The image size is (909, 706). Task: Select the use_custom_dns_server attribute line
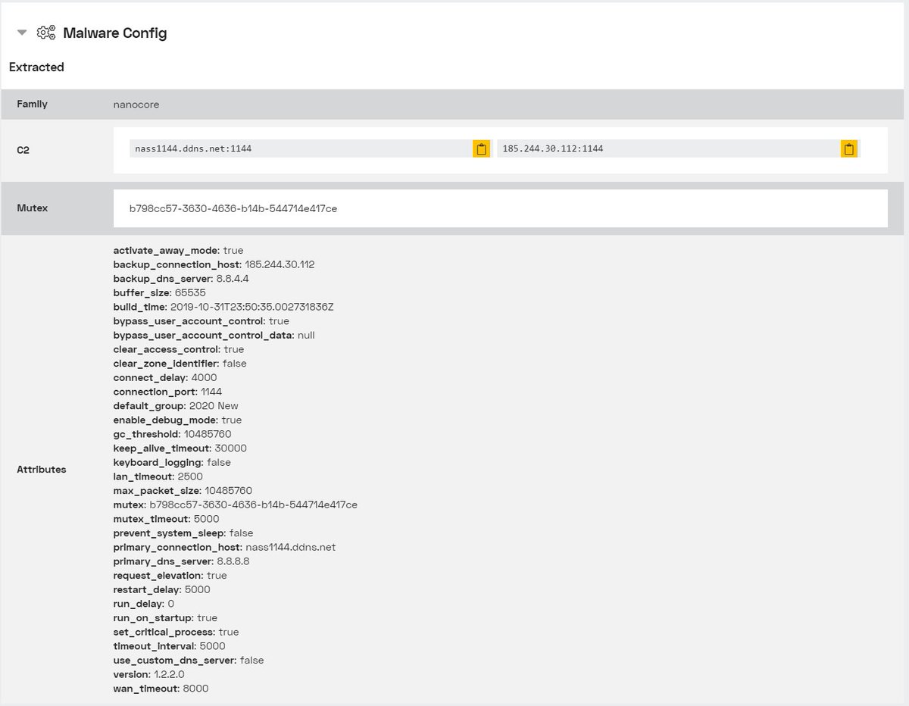189,661
